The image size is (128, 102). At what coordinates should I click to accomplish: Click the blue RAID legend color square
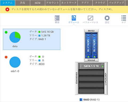(x=81, y=100)
